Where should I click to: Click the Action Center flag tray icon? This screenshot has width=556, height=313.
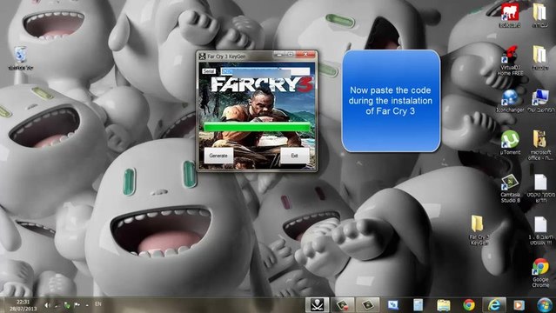77,304
